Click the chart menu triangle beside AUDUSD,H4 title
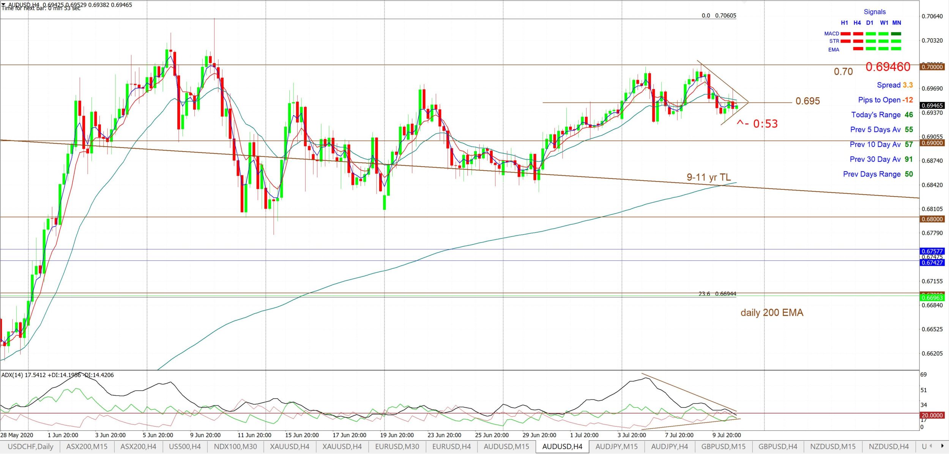This screenshot has width=949, height=454. (x=3, y=5)
